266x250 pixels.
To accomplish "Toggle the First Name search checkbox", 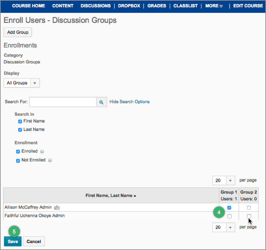I will [20, 121].
